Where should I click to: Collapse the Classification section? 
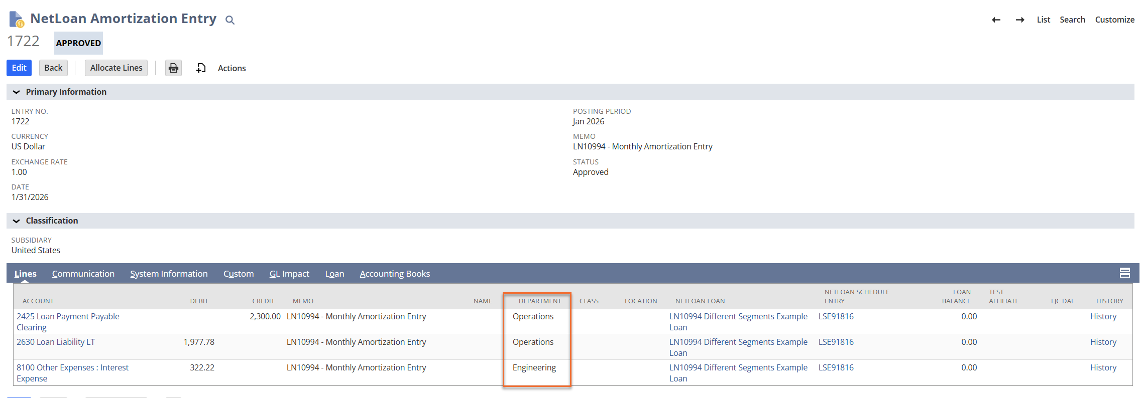pos(17,221)
